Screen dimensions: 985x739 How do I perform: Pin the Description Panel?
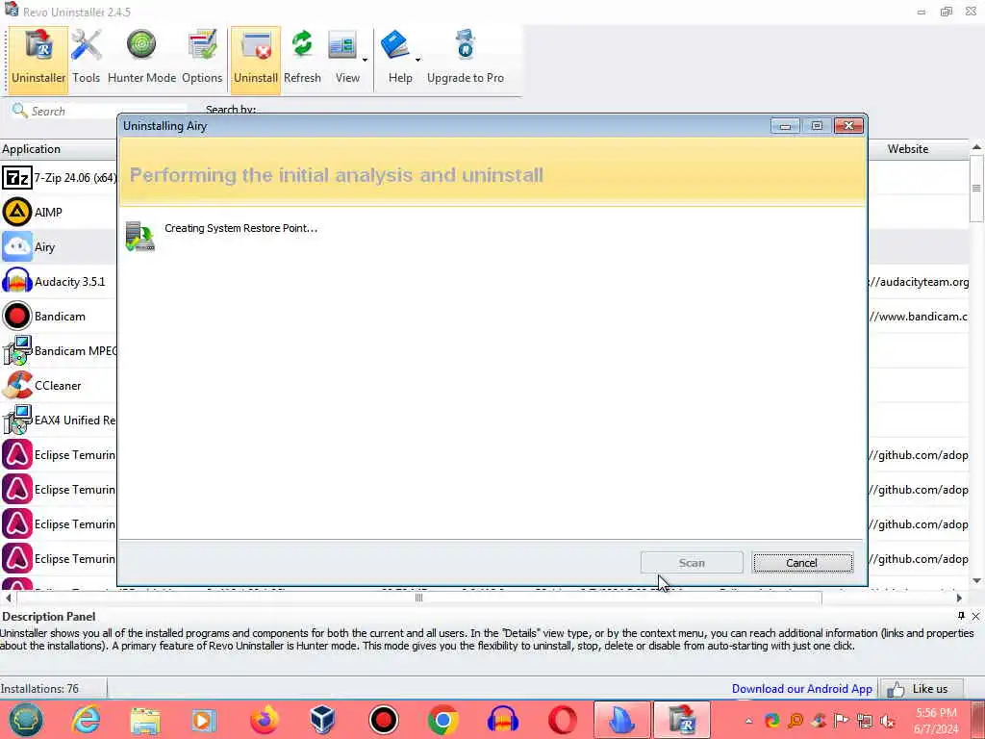(961, 616)
